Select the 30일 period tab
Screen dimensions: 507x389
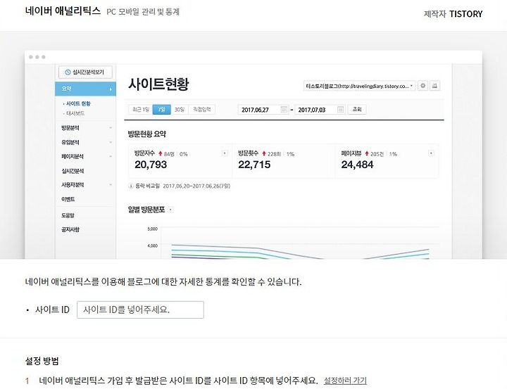[180, 110]
